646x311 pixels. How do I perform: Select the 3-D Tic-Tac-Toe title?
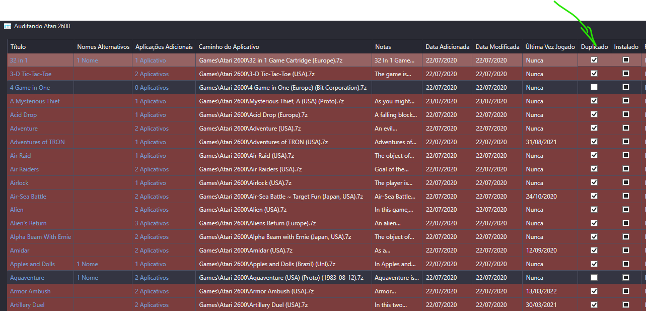[31, 74]
